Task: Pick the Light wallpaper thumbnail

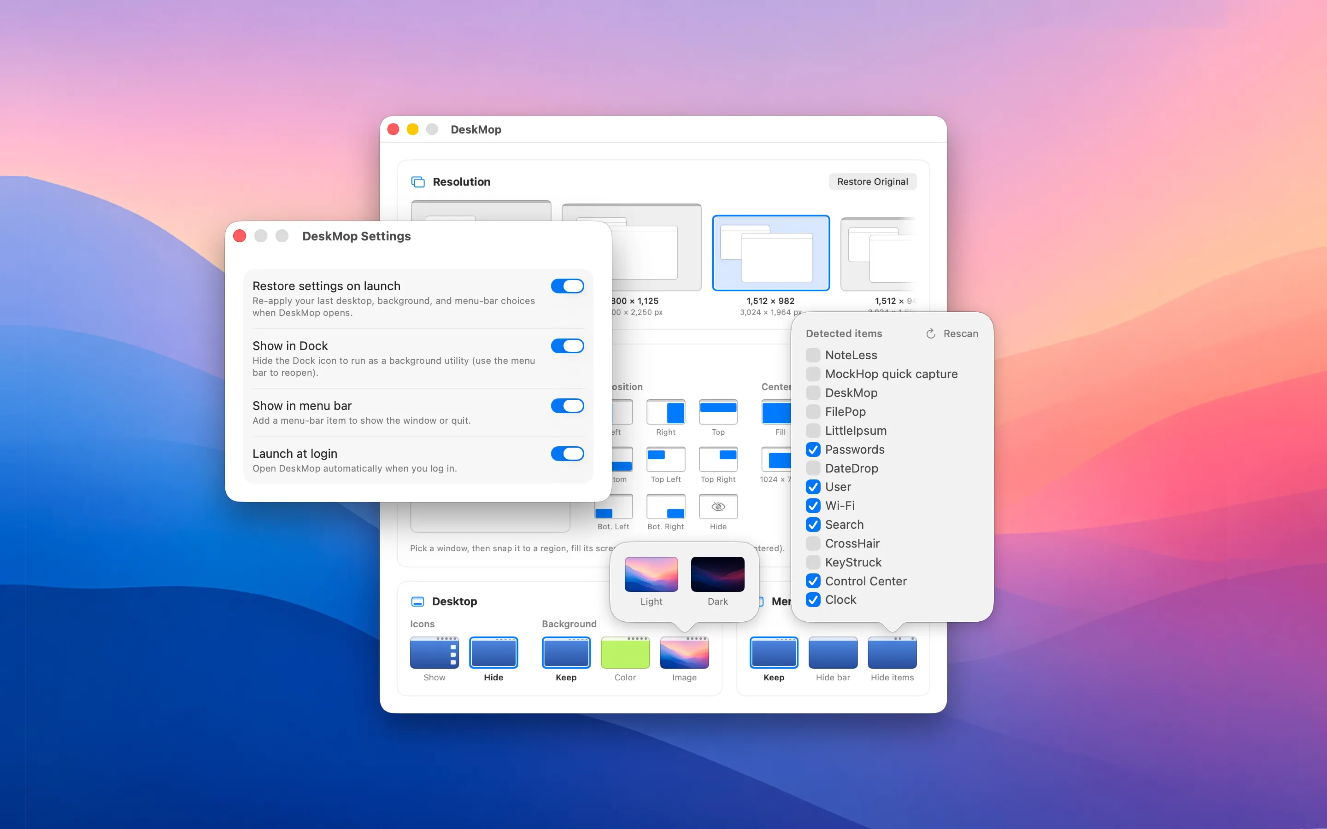Action: point(651,574)
